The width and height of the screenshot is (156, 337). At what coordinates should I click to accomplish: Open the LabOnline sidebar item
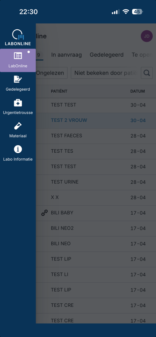point(18,60)
